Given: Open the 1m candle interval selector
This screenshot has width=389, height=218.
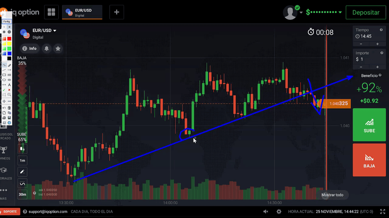Looking at the screenshot, I should pyautogui.click(x=22, y=160).
